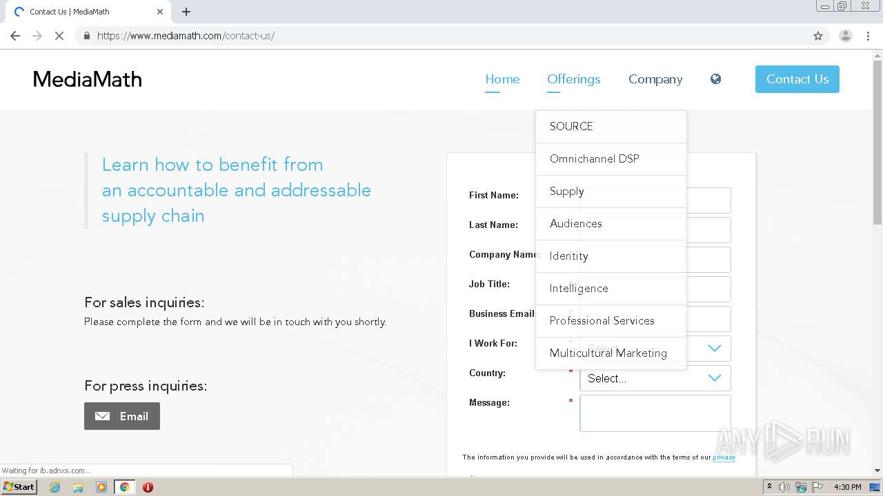The height and width of the screenshot is (496, 883).
Task: Click the Contact Us button
Action: [x=797, y=79]
